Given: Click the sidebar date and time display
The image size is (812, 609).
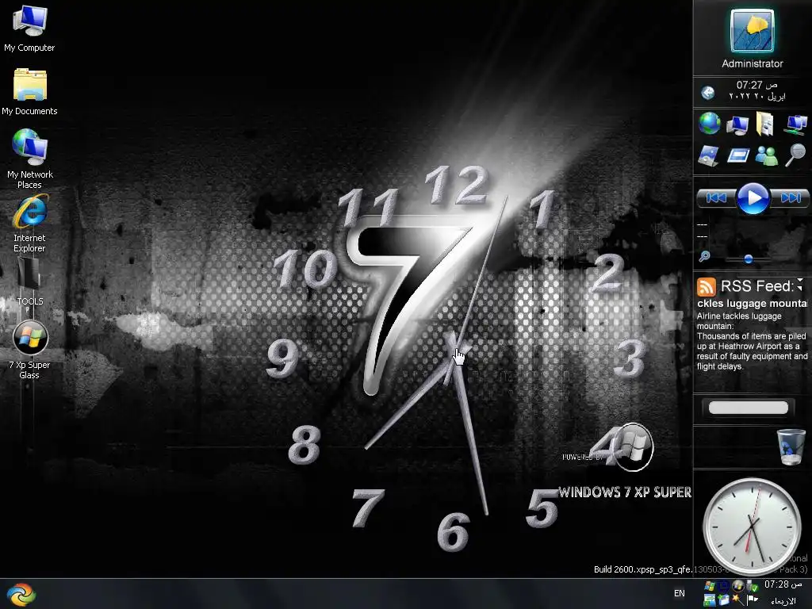Looking at the screenshot, I should point(756,90).
